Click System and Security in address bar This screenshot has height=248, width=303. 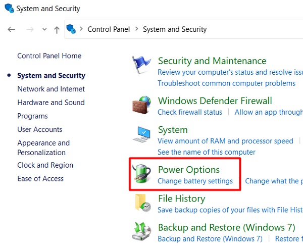[175, 29]
